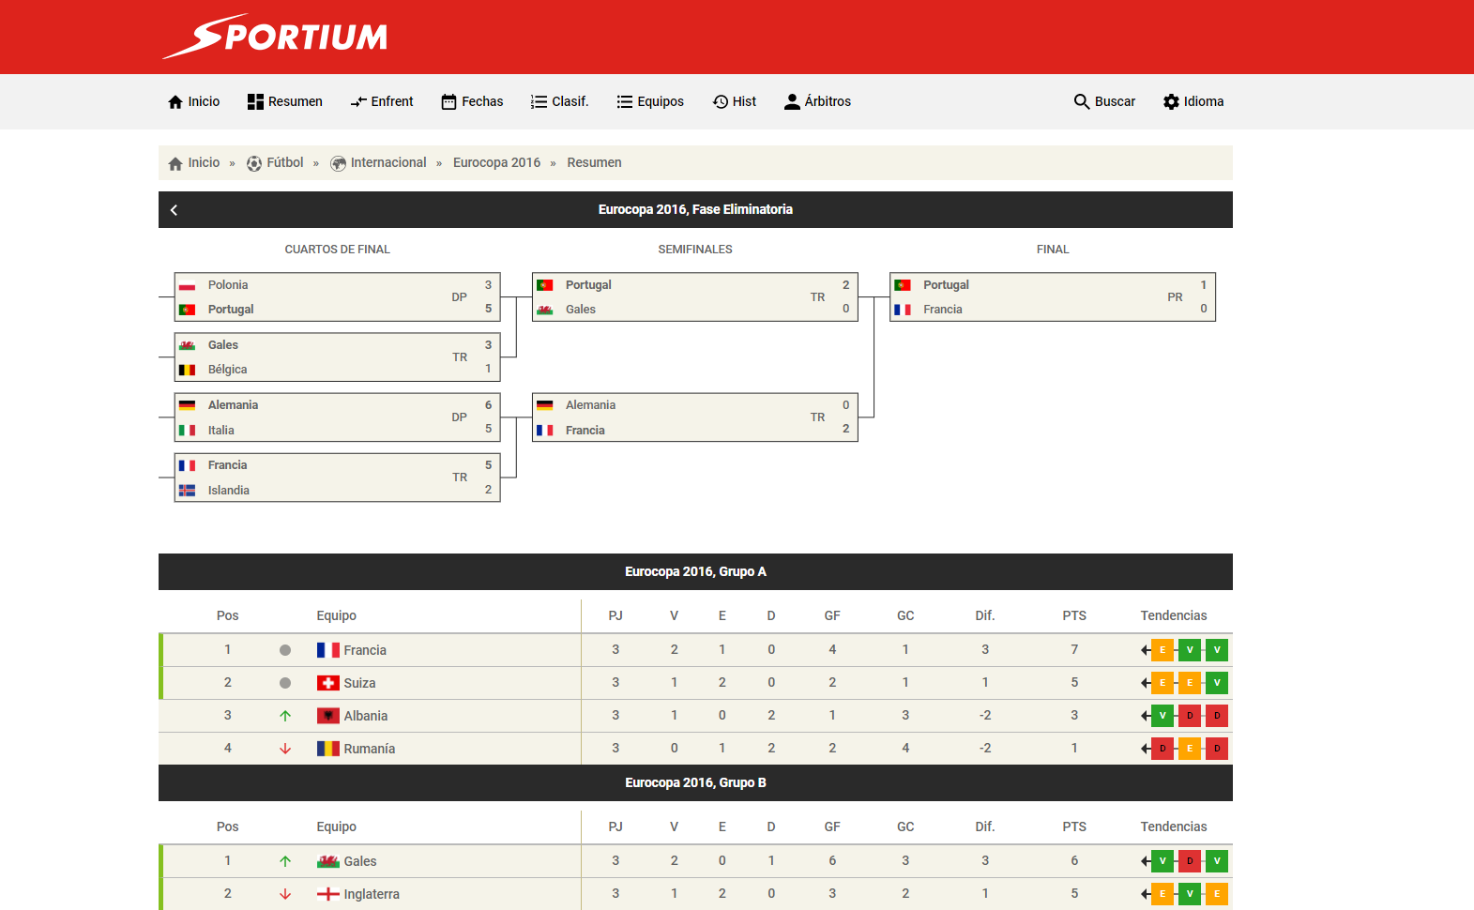
Task: Open the Equipos menu item
Action: click(x=650, y=101)
